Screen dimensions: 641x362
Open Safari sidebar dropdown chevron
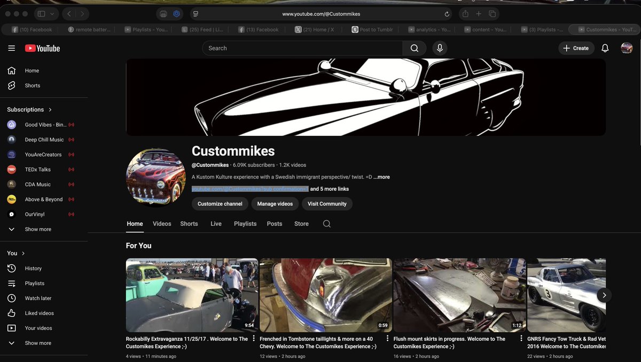tap(52, 14)
